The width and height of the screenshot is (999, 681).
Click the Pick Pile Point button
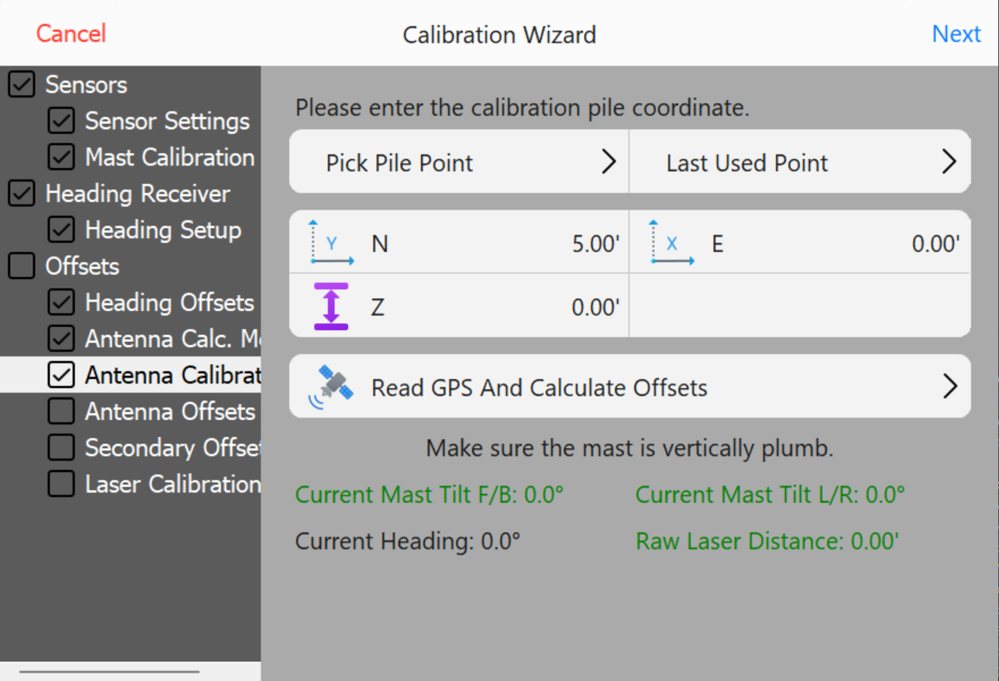pyautogui.click(x=459, y=161)
